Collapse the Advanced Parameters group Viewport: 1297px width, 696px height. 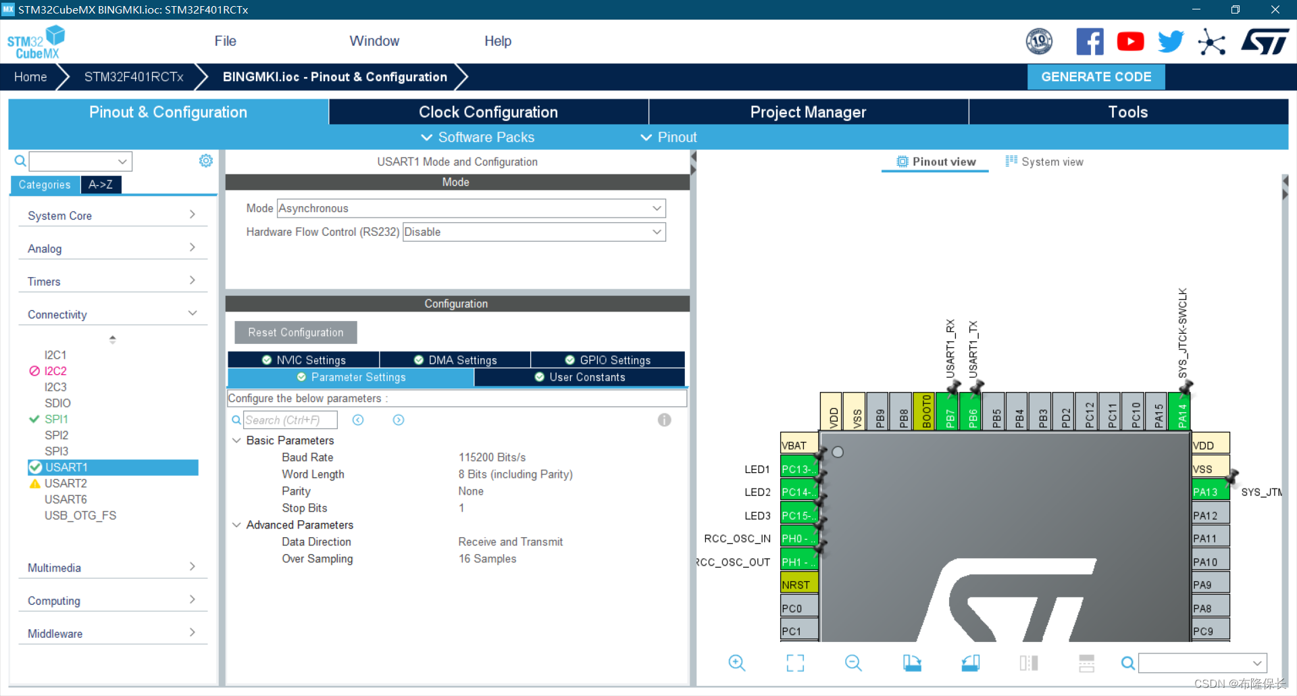(x=236, y=525)
